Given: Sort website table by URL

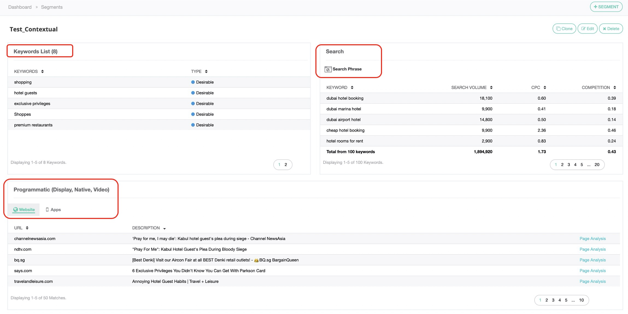Looking at the screenshot, I should pyautogui.click(x=27, y=228).
